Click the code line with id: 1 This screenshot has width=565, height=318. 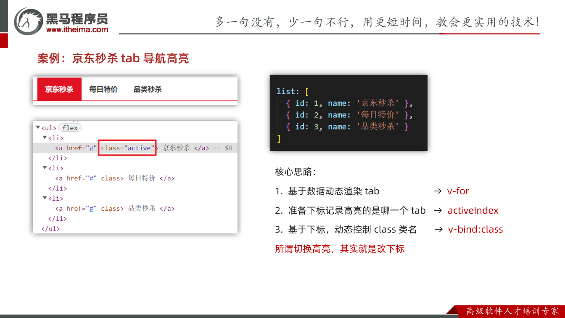click(349, 103)
